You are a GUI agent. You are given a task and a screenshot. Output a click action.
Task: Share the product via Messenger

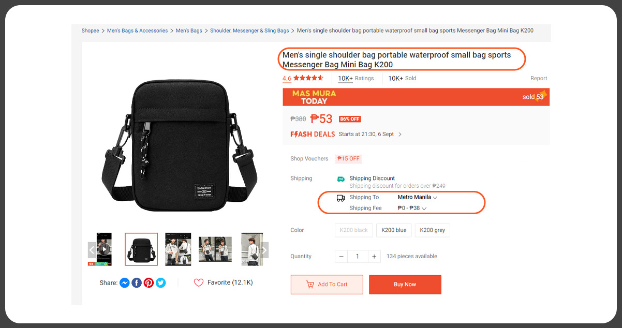tap(124, 282)
